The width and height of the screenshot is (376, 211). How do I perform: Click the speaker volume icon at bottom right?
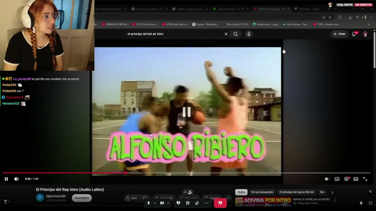pyautogui.click(x=361, y=203)
